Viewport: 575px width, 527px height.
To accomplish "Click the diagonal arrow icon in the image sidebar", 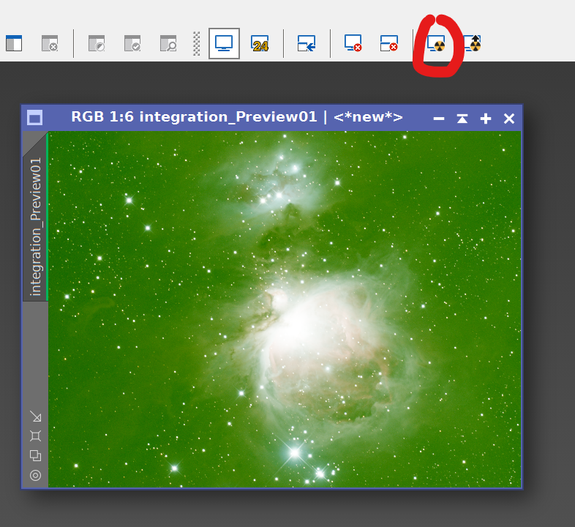I will pos(35,416).
